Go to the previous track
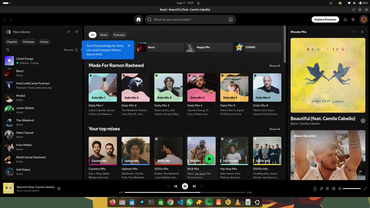This screenshot has width=370, height=208. 175,186
